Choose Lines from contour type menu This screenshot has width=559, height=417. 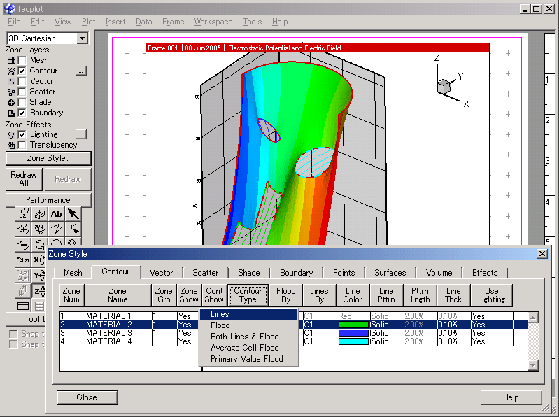click(248, 314)
